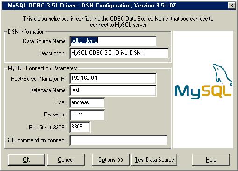Image resolution: width=238 pixels, height=171 pixels.
Task: Click the SQL command on connect box
Action: click(x=119, y=140)
